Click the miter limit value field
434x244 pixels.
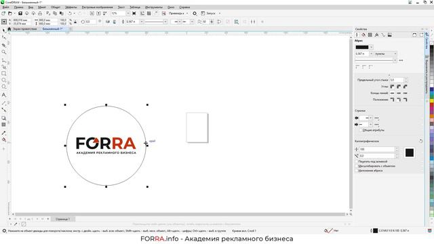tap(396, 80)
